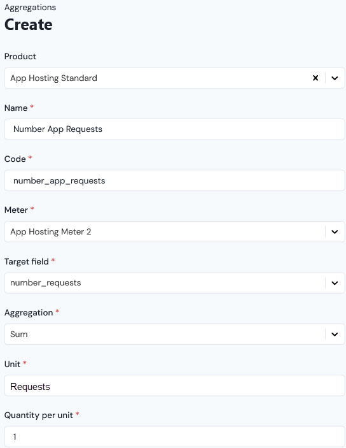Click the Name field label
Viewport: 346px width, 448px height.
16,108
